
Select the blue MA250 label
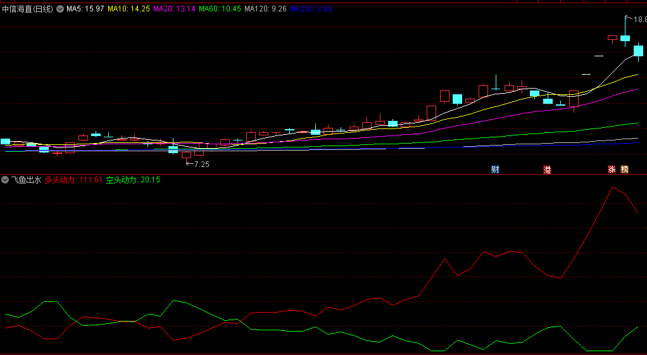[x=311, y=9]
